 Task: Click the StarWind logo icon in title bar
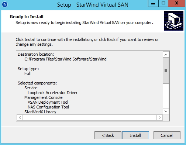(x=5, y=4)
